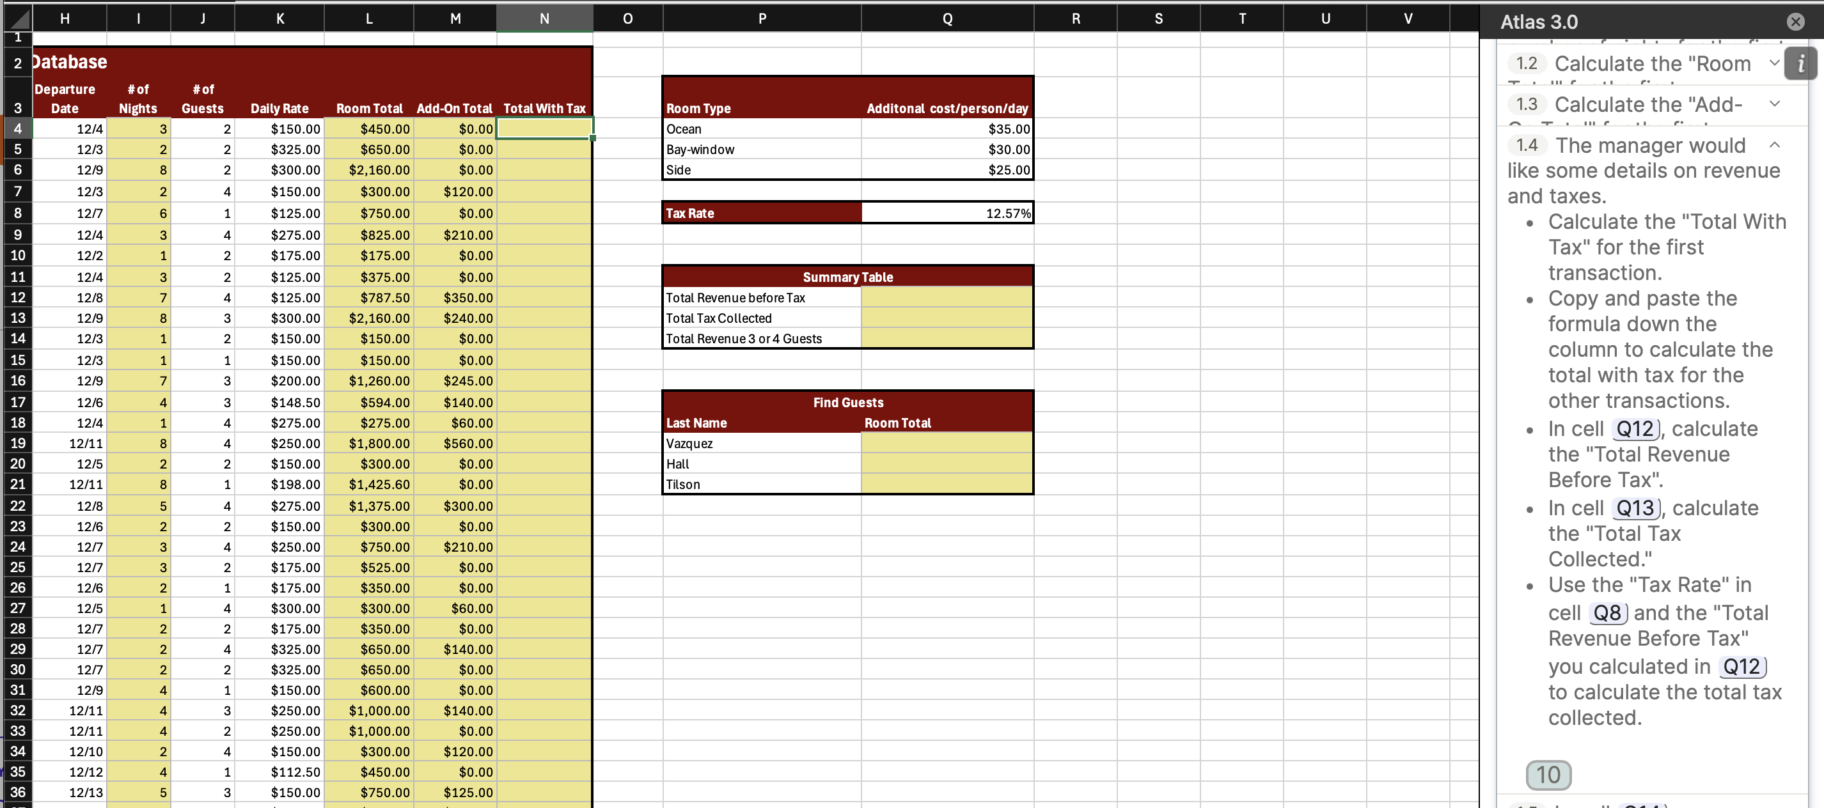This screenshot has width=1824, height=808.
Task: Click the Q13 cell reference pill
Action: click(1636, 508)
